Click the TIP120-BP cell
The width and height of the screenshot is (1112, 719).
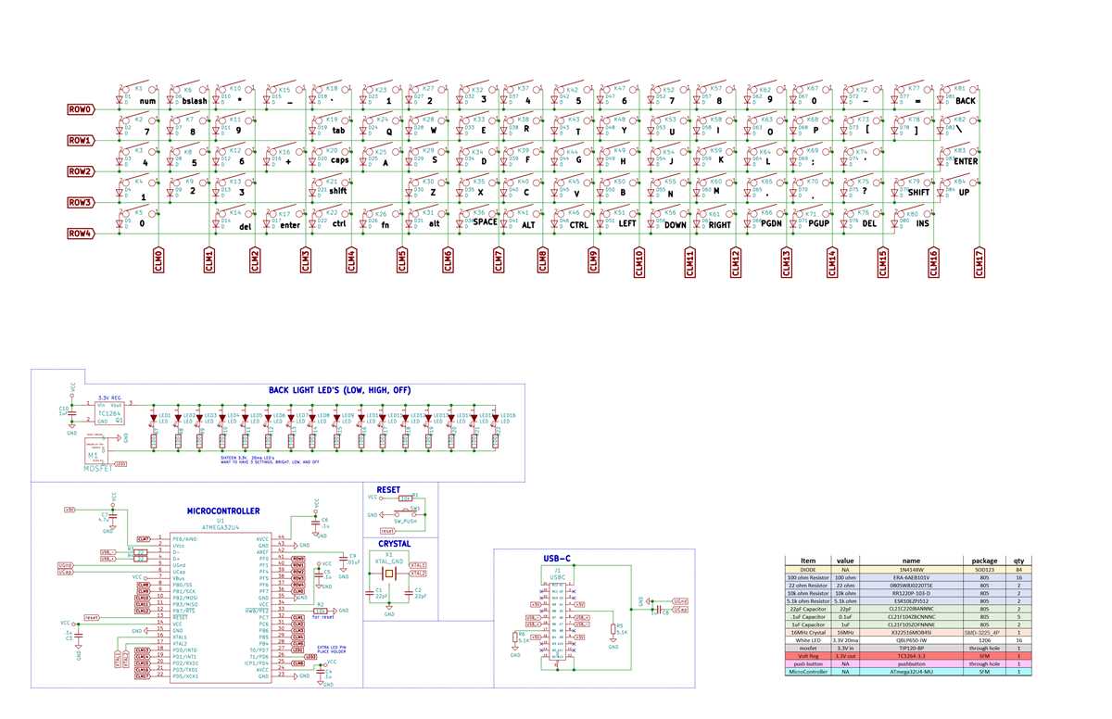[912, 648]
